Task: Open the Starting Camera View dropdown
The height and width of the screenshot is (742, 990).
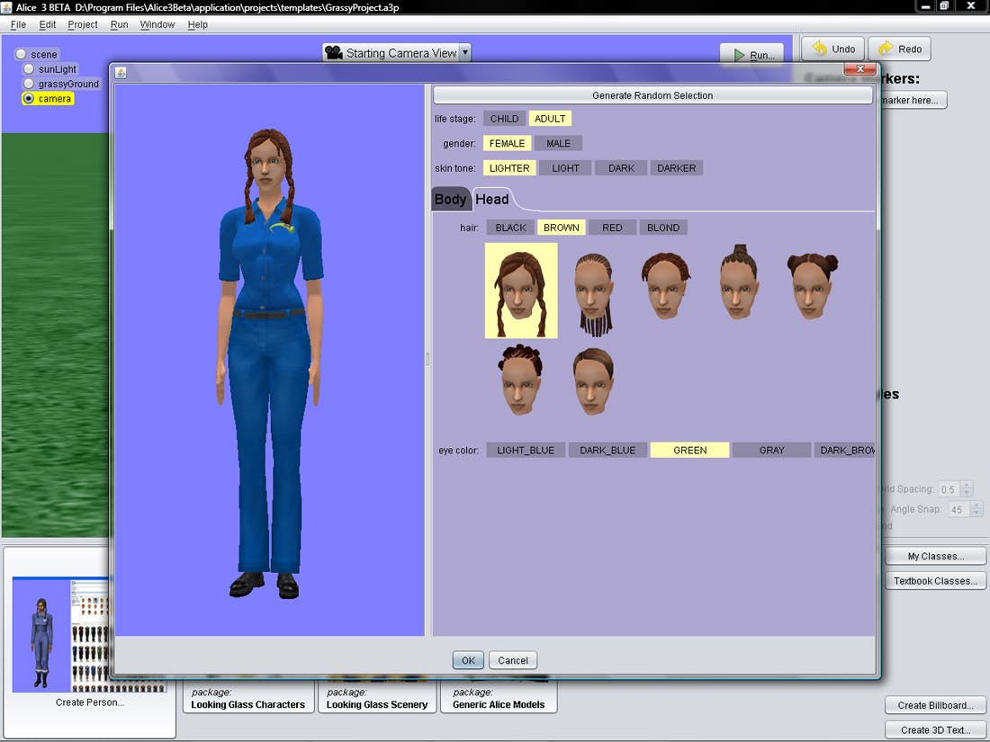Action: (x=465, y=53)
